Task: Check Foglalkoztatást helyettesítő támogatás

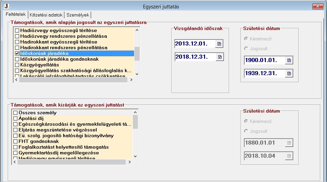Action: (15, 147)
